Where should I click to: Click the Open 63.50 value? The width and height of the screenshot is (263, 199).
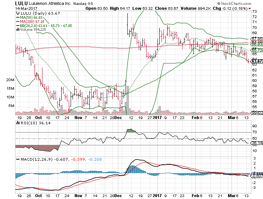(x=97, y=8)
